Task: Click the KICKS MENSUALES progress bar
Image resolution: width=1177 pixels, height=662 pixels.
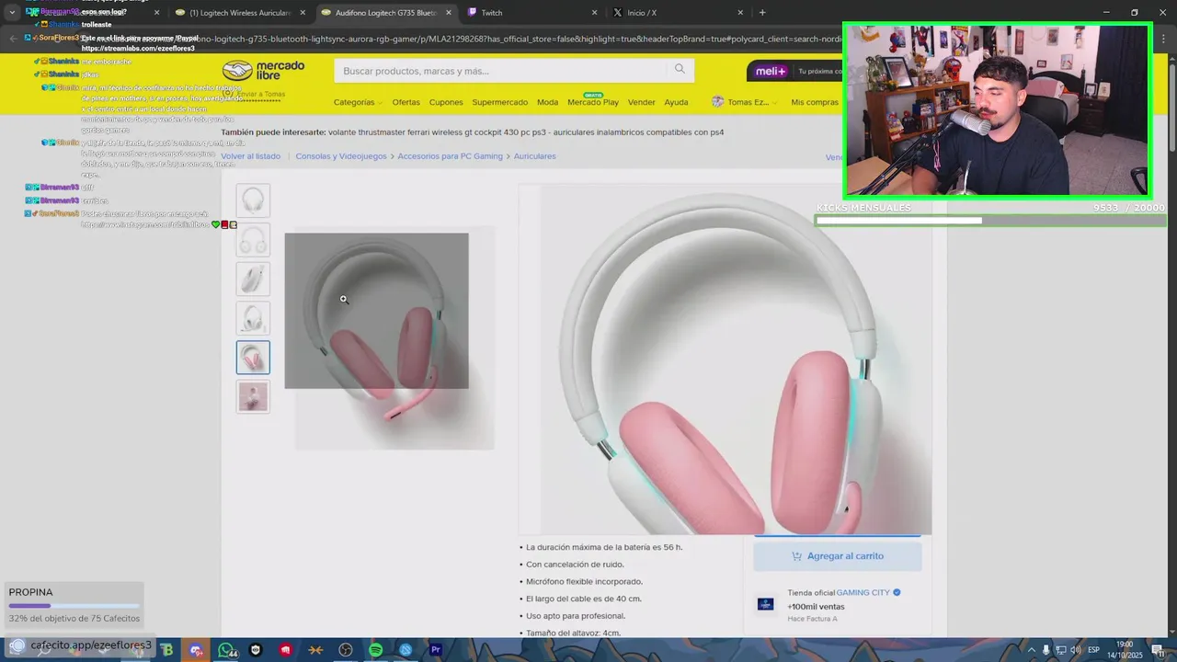Action: pos(990,221)
